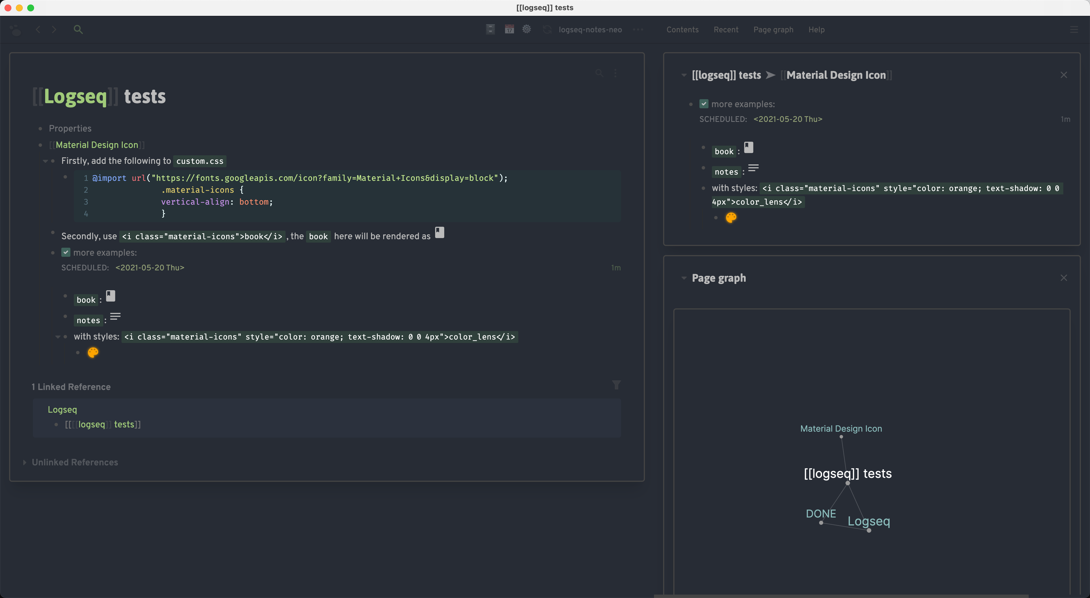Collapse the Page graph sidebar panel
1090x598 pixels.
tap(684, 278)
